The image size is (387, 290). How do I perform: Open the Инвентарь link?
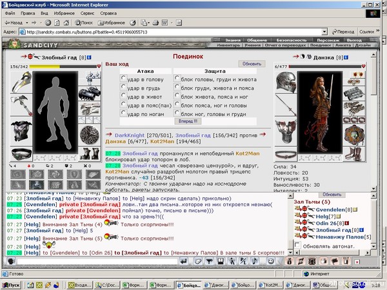click(x=228, y=45)
